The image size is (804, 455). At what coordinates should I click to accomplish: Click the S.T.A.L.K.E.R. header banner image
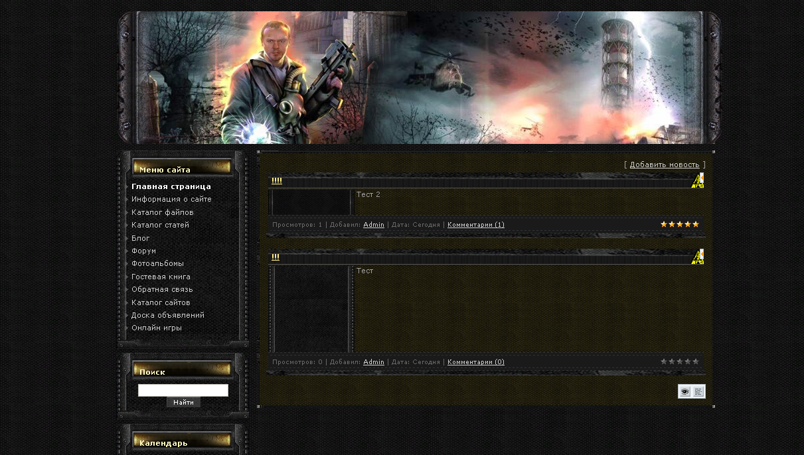coord(420,78)
